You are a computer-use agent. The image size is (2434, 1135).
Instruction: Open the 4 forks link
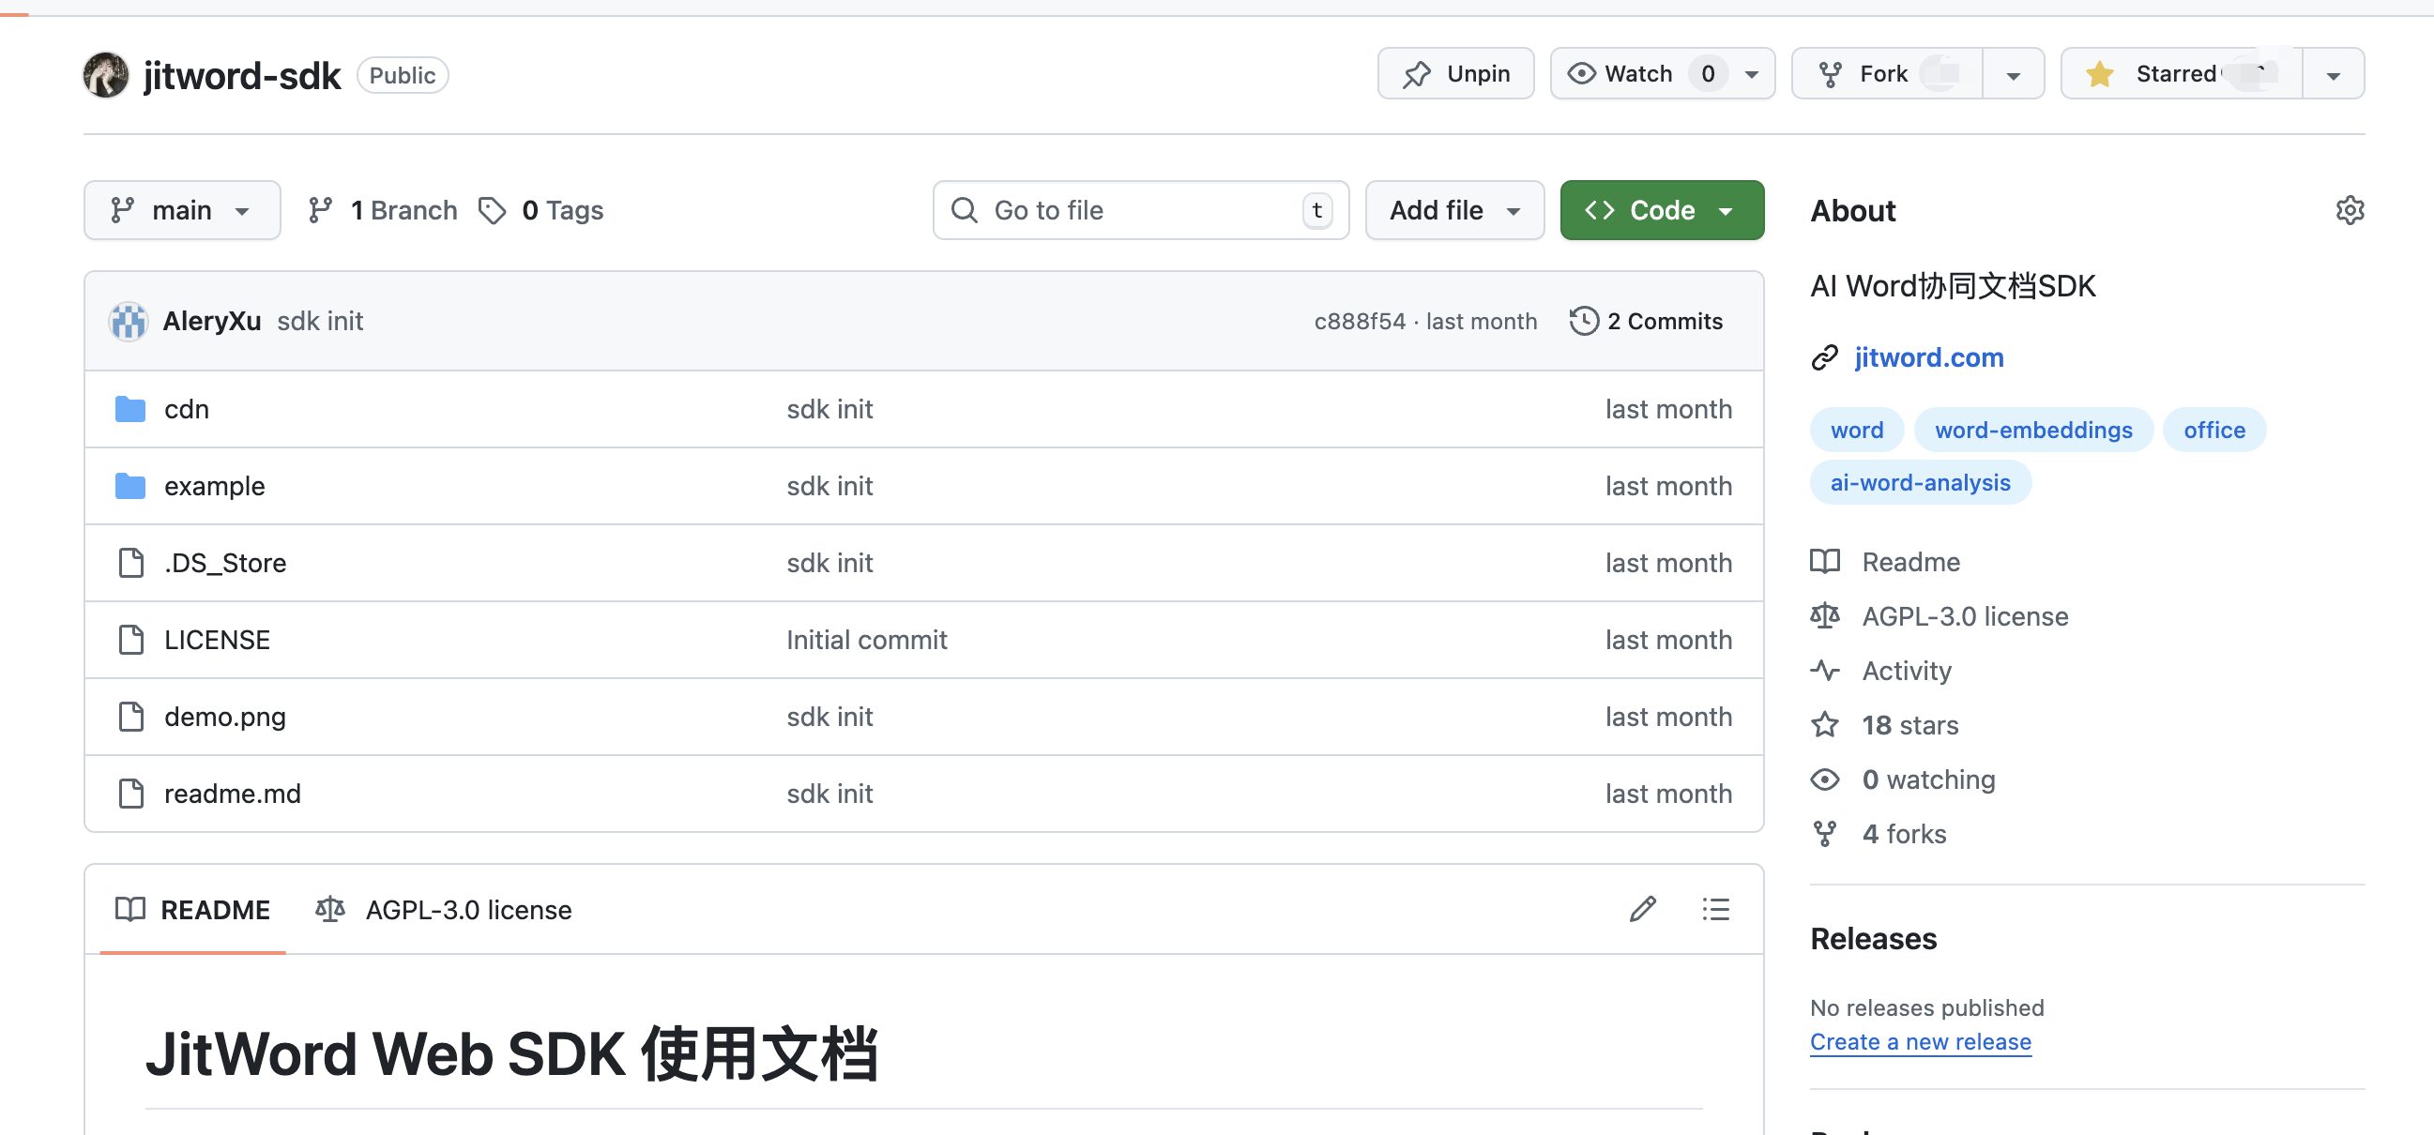pos(1903,834)
